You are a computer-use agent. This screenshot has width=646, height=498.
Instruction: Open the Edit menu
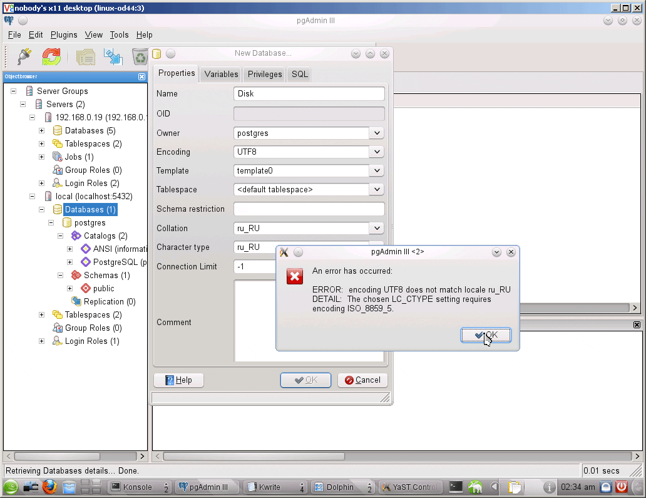(x=36, y=35)
